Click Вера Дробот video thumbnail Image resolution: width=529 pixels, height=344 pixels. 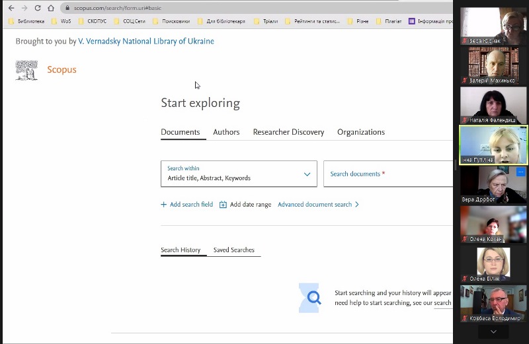click(493, 185)
